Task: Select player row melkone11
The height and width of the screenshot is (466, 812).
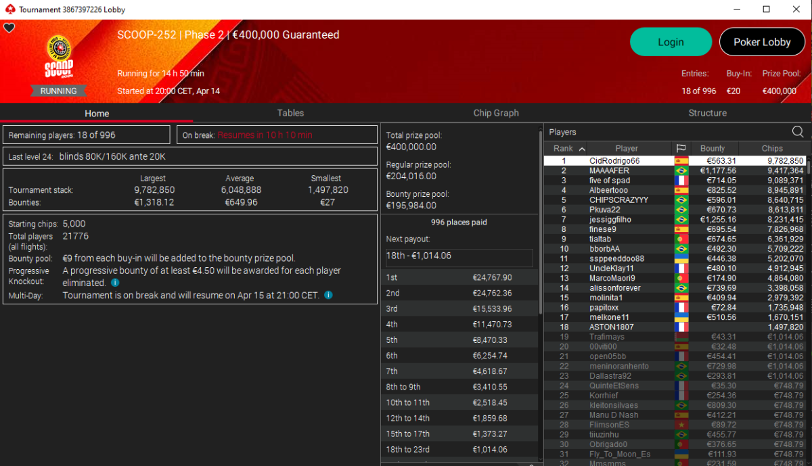Action: click(675, 317)
